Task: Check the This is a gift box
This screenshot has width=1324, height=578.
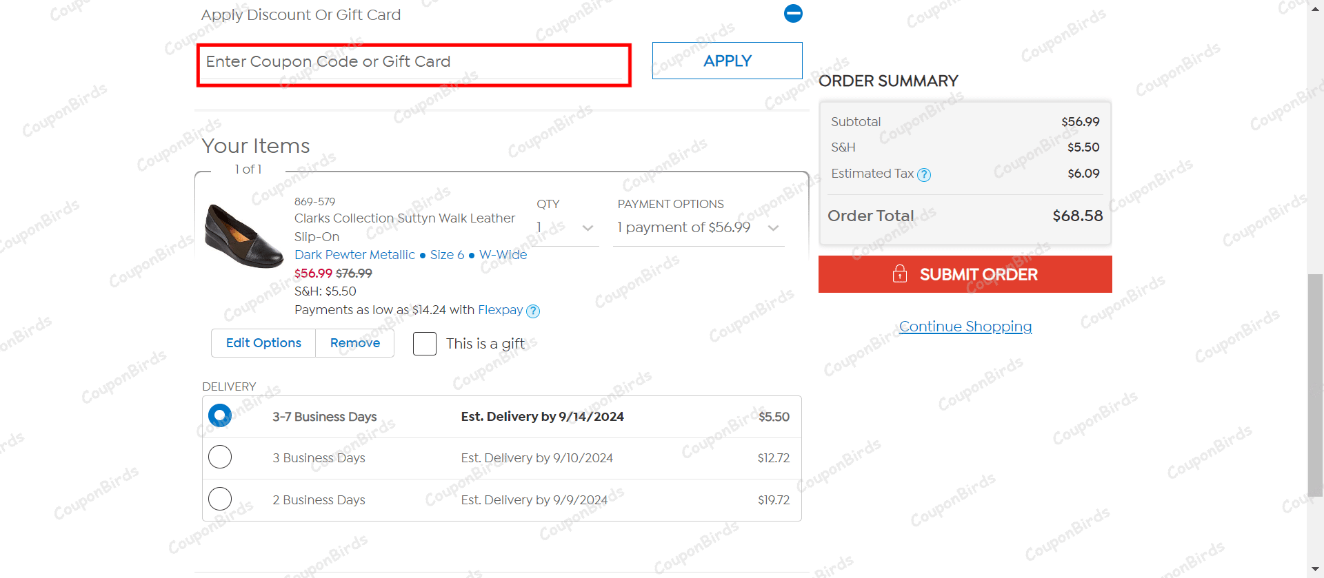Action: tap(425, 344)
